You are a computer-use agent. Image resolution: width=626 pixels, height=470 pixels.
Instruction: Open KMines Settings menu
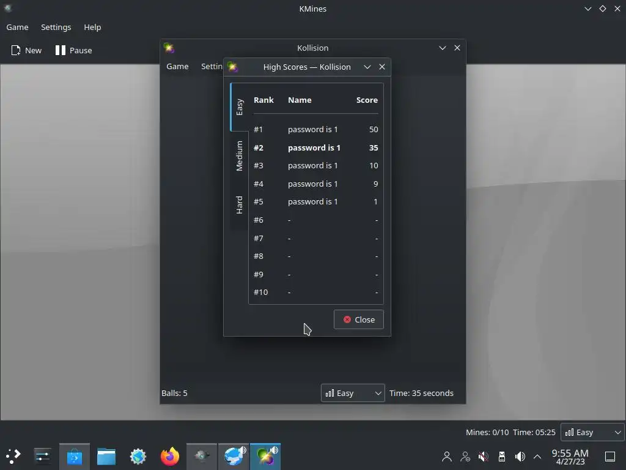click(56, 27)
